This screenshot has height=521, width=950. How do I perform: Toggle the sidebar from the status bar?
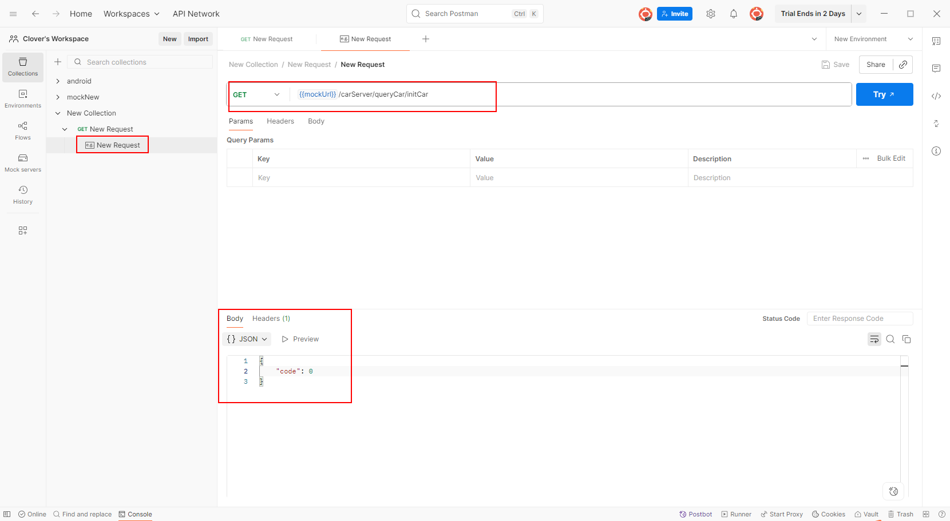click(x=7, y=514)
